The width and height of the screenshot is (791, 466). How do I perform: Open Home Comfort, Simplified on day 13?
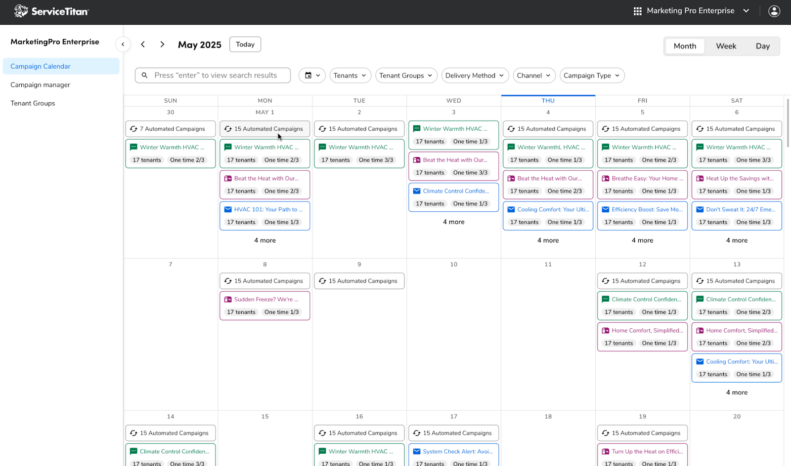coord(737,337)
